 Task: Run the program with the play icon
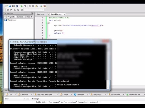[x=11, y=10]
